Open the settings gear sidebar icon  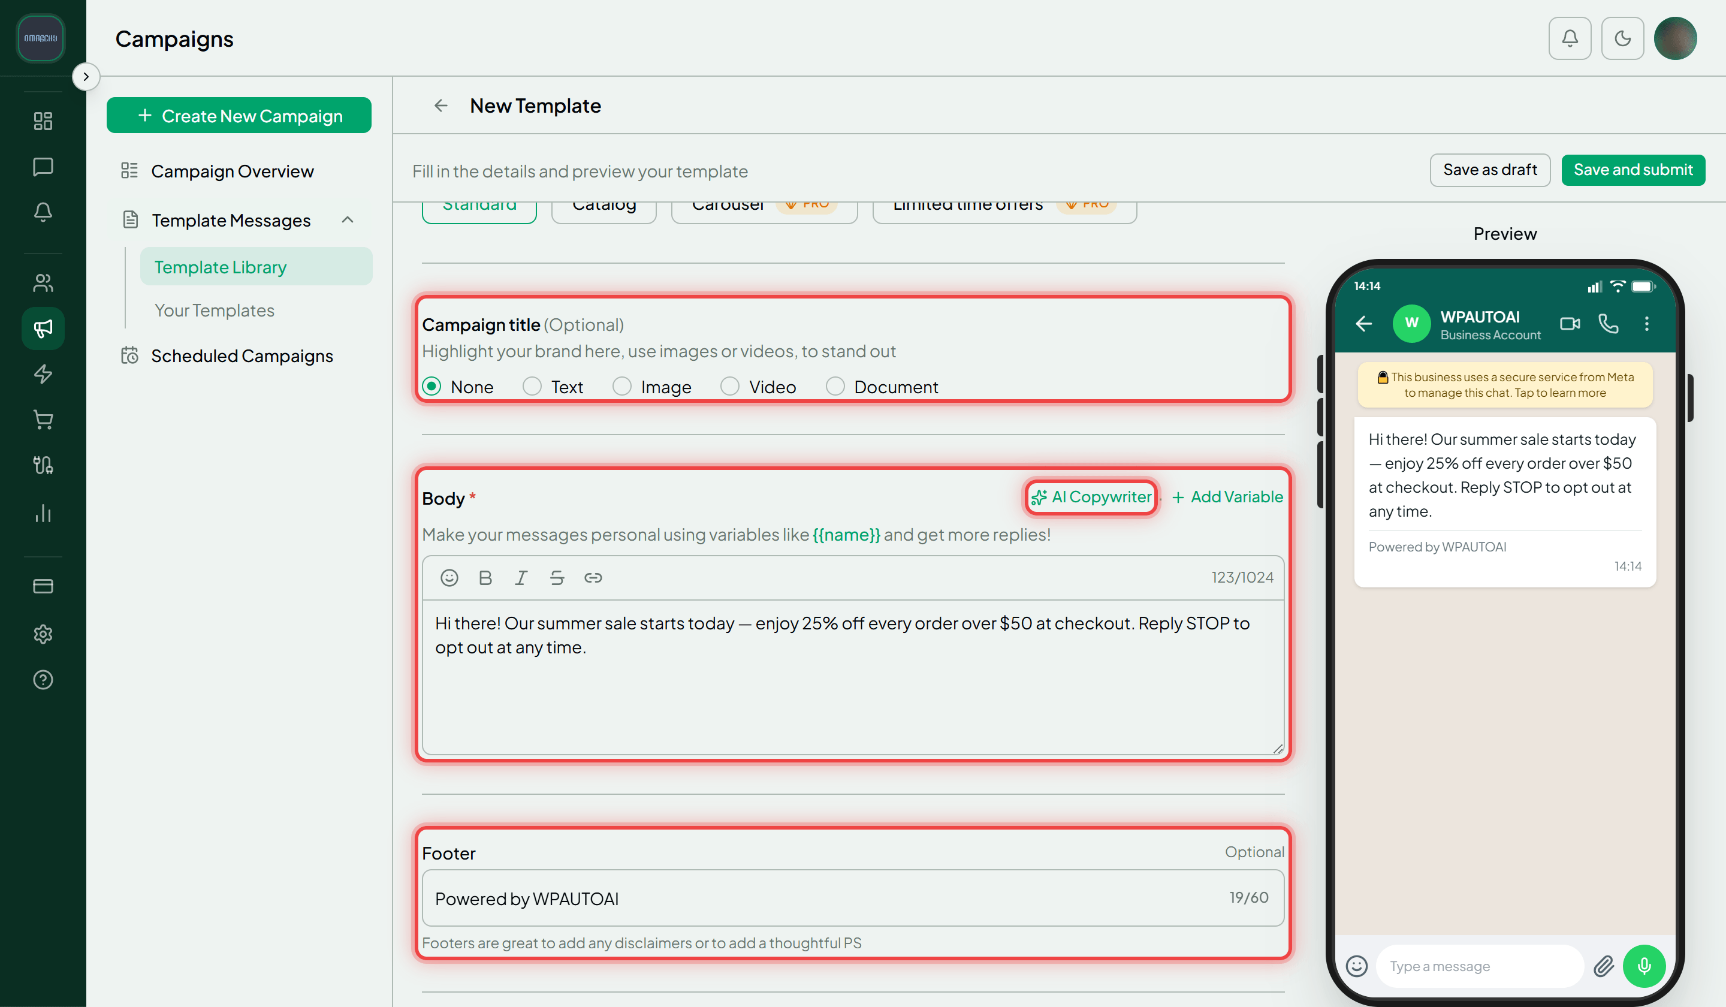coord(43,634)
